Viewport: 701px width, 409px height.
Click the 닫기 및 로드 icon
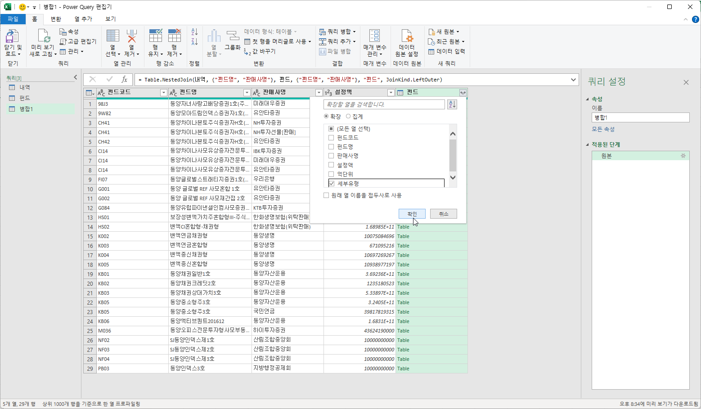pyautogui.click(x=12, y=36)
